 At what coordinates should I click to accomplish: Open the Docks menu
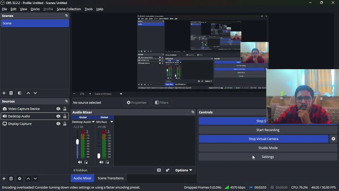tap(35, 9)
